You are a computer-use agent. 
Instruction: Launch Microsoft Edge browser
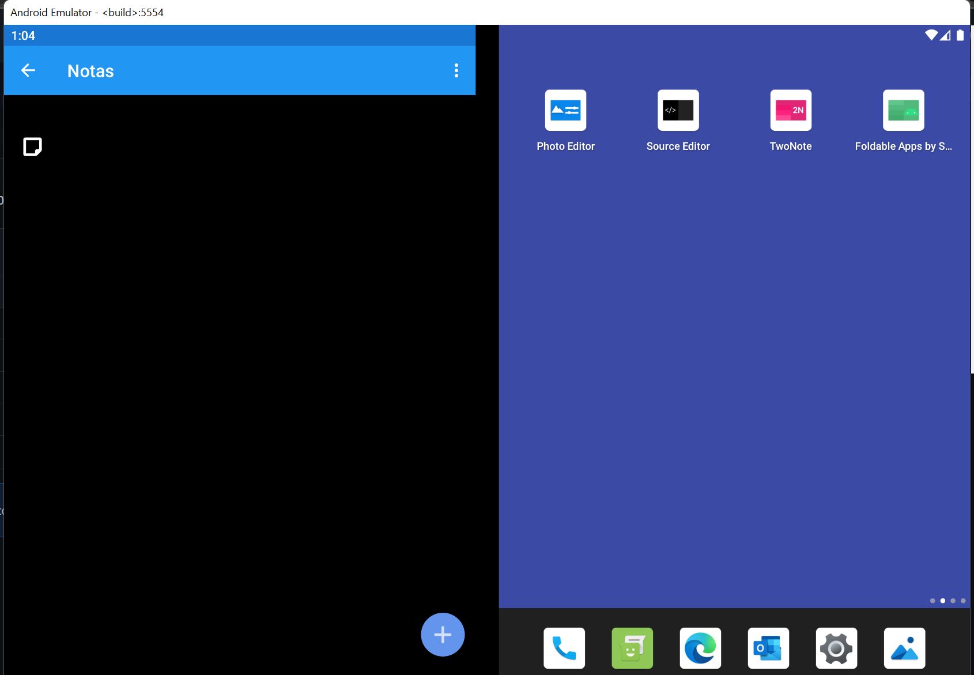tap(700, 648)
